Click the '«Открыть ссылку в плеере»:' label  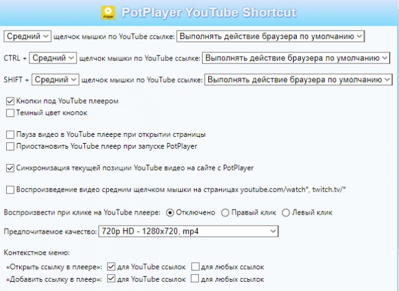54,267
